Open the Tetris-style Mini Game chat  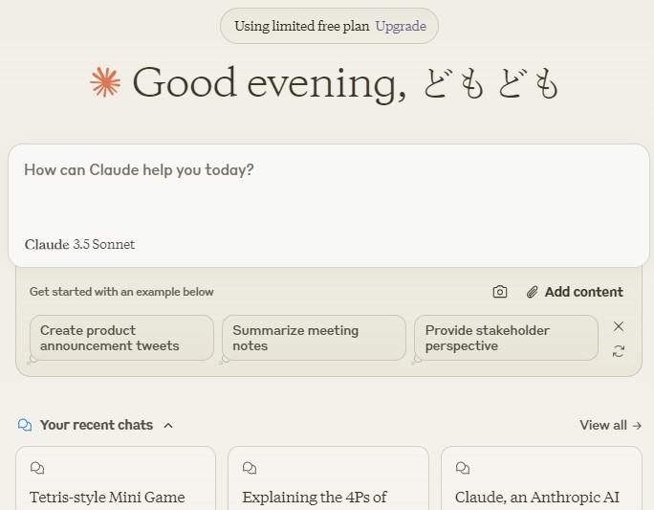point(116,478)
